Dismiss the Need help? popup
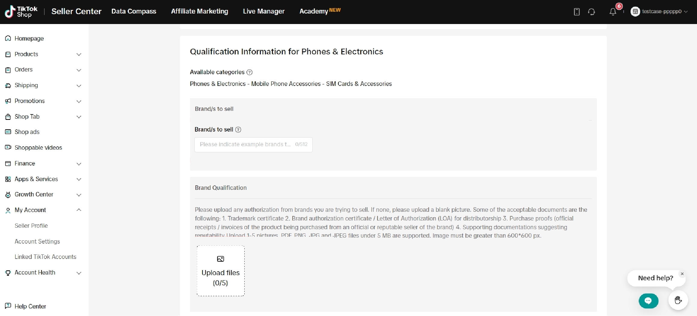This screenshot has height=316, width=697. coord(682,274)
